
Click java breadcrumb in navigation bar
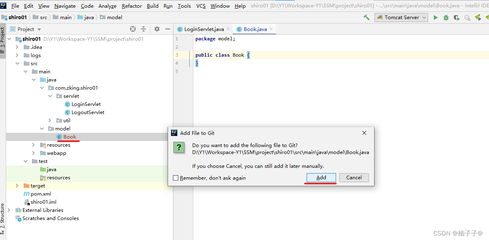pyautogui.click(x=85, y=18)
